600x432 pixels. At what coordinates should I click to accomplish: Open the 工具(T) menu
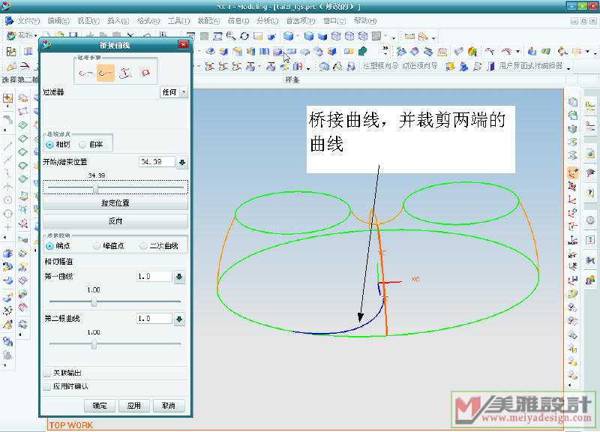pos(178,20)
